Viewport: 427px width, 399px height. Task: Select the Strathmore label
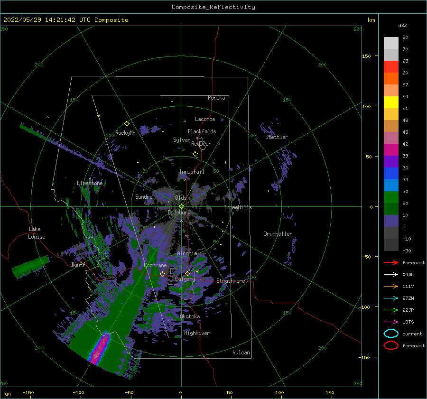coord(231,281)
